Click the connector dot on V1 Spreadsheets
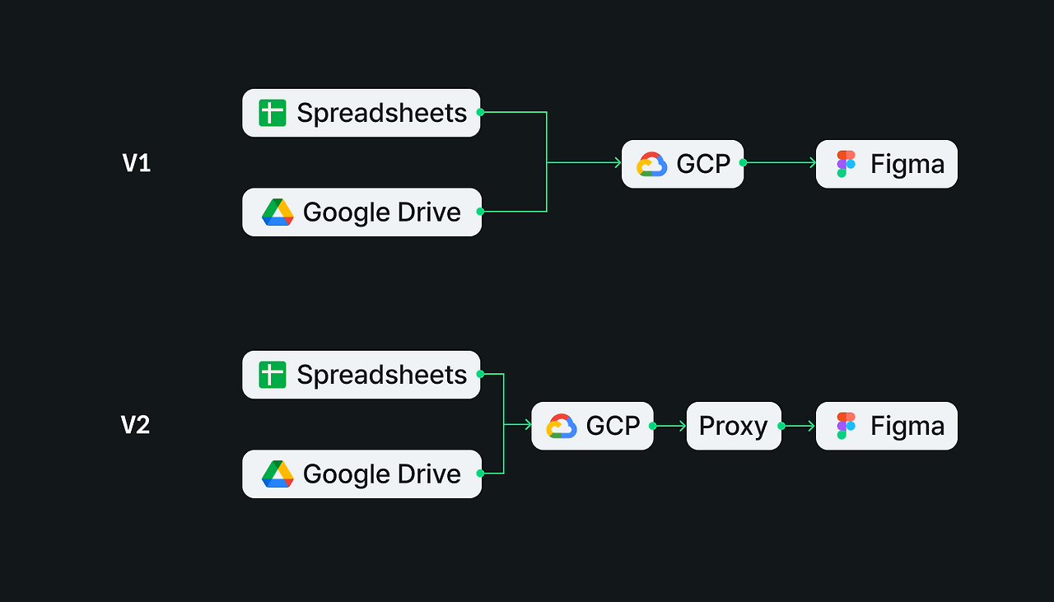1054x602 pixels. pyautogui.click(x=480, y=112)
